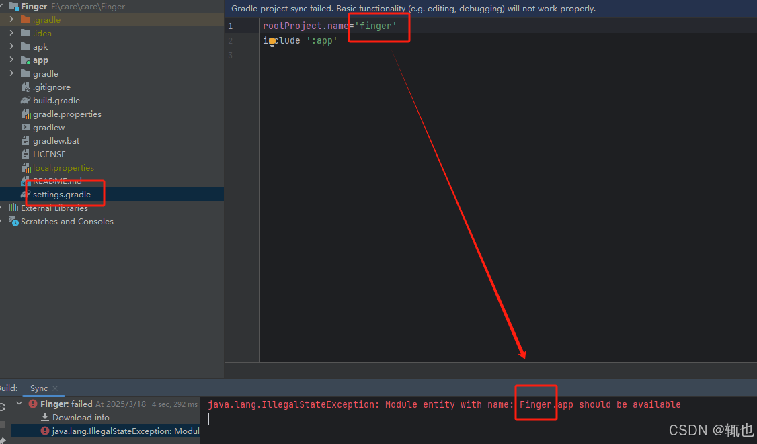The height and width of the screenshot is (444, 757).
Task: Click the gradle.properties file icon
Action: tap(26, 114)
